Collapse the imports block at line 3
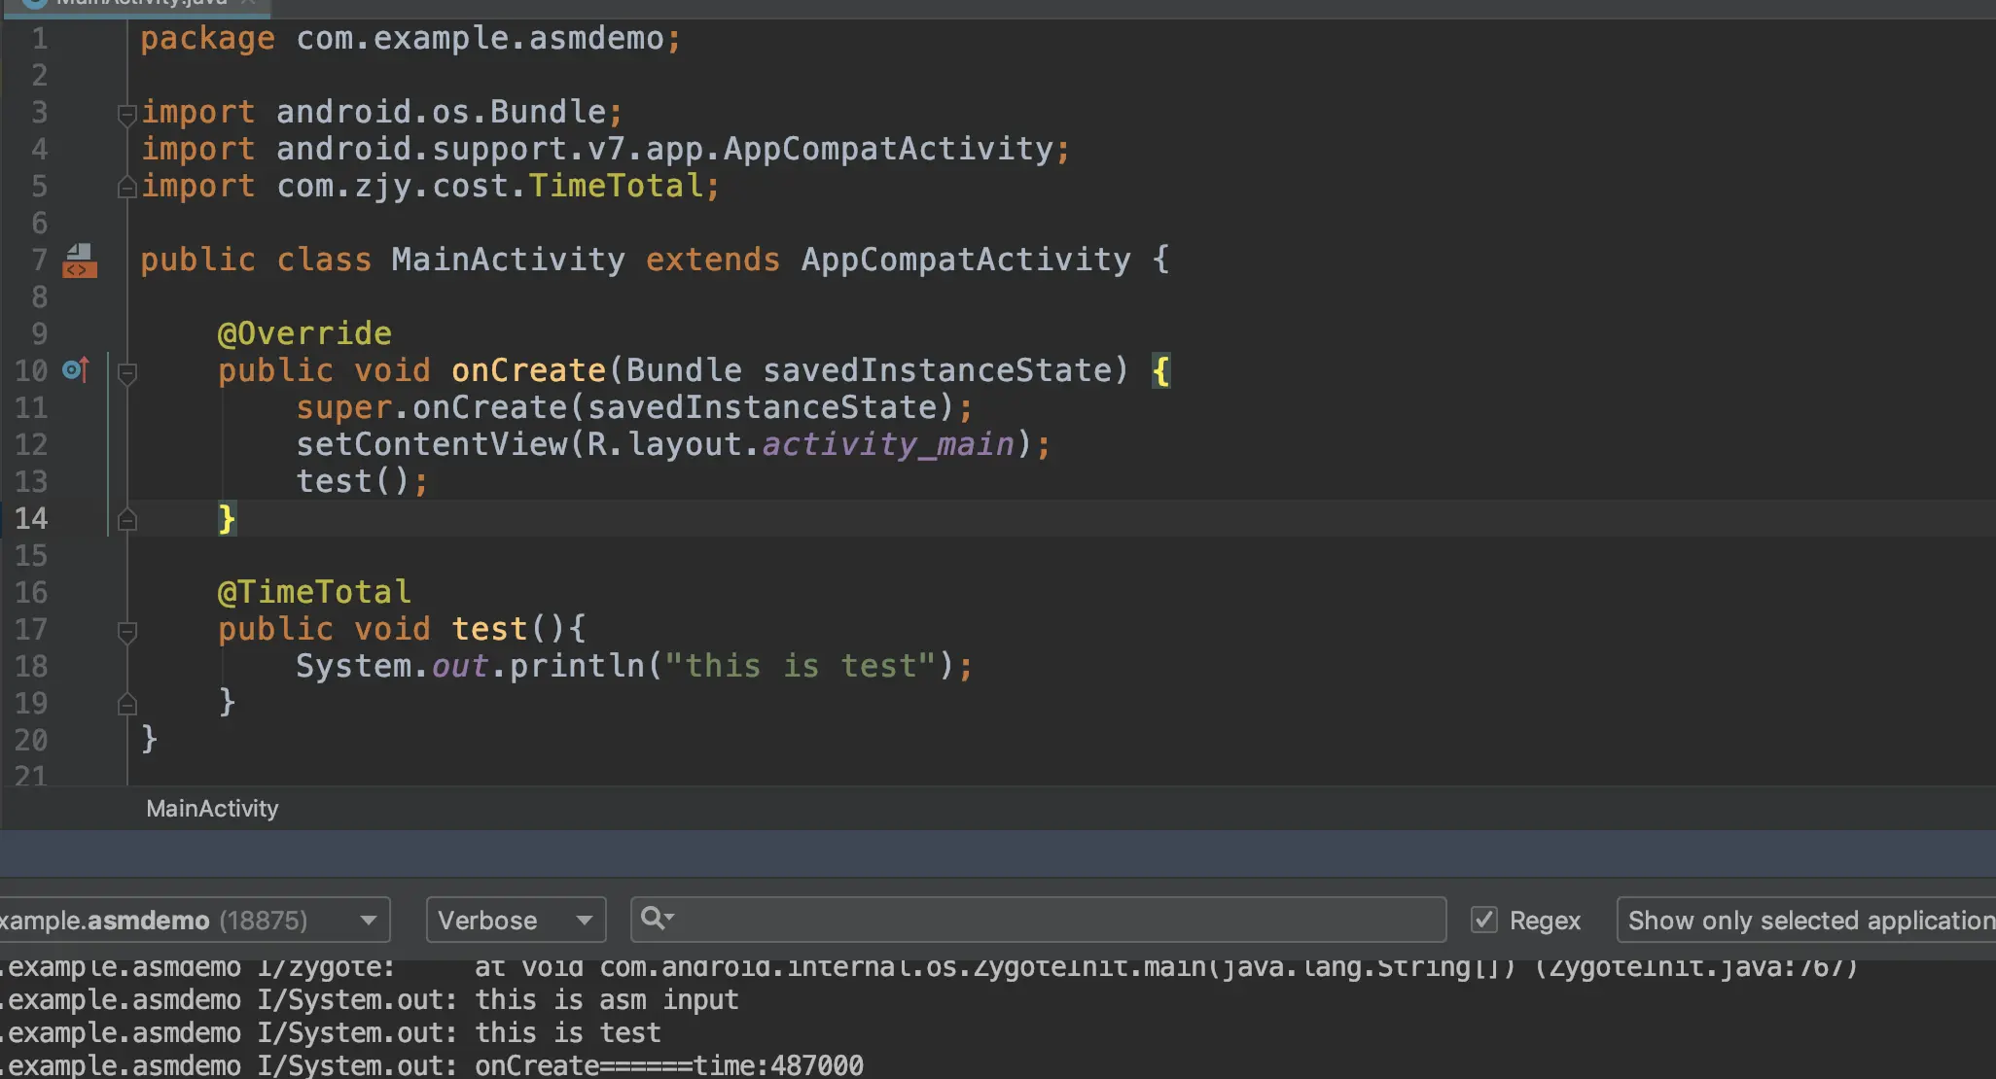The height and width of the screenshot is (1079, 1996). (126, 115)
